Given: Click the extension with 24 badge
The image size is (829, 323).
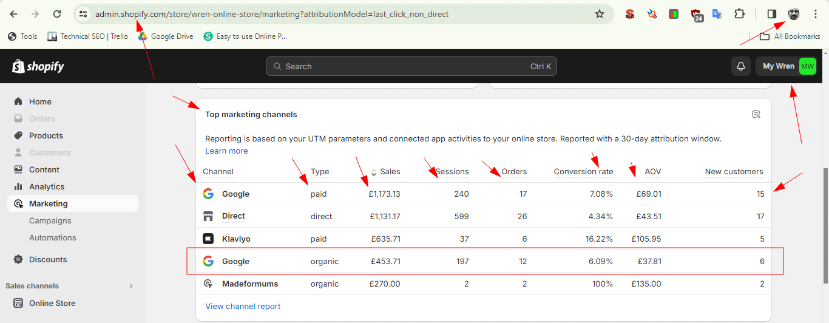Looking at the screenshot, I should coord(697,15).
